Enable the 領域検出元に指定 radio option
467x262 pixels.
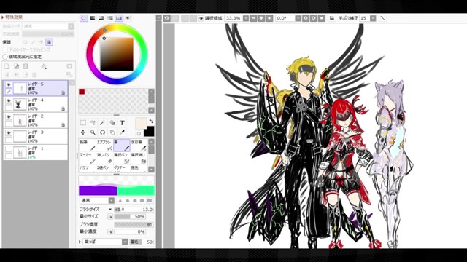point(5,57)
